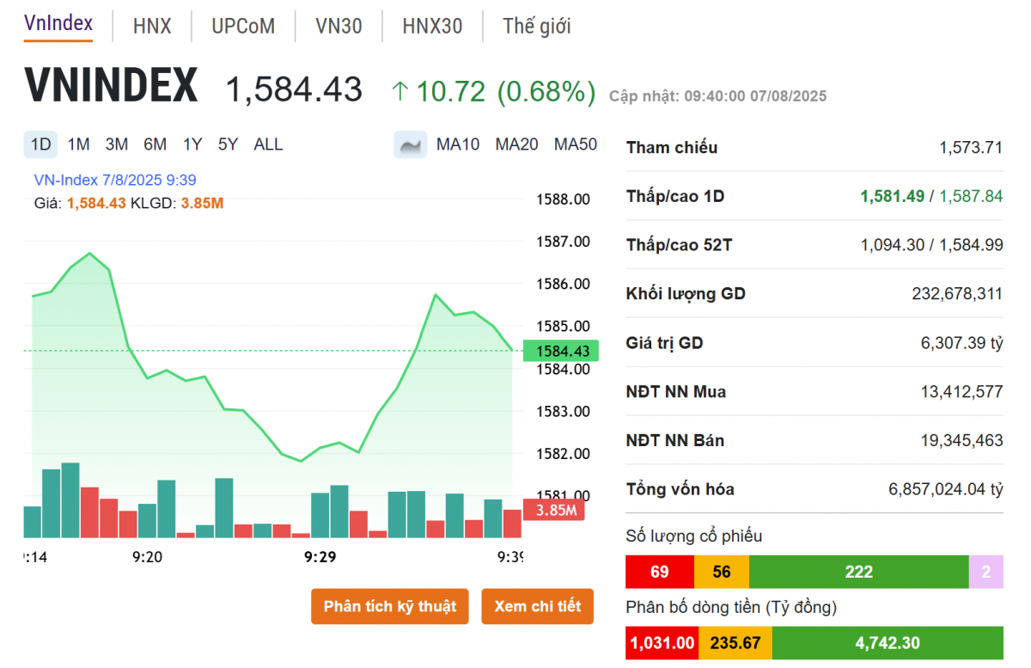This screenshot has width=1031, height=668.
Task: Select the 1M time range
Action: tap(78, 144)
